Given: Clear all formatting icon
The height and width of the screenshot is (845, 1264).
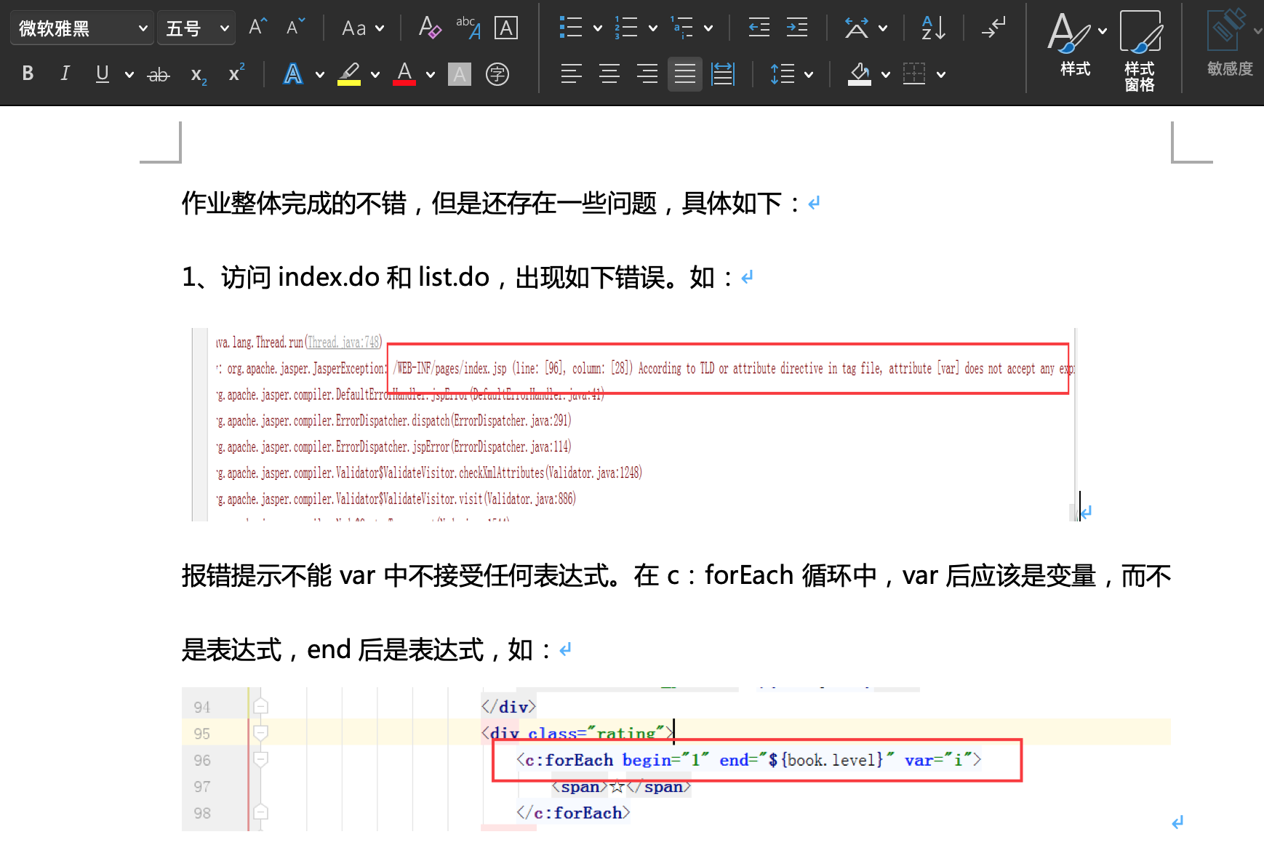Looking at the screenshot, I should [x=430, y=28].
